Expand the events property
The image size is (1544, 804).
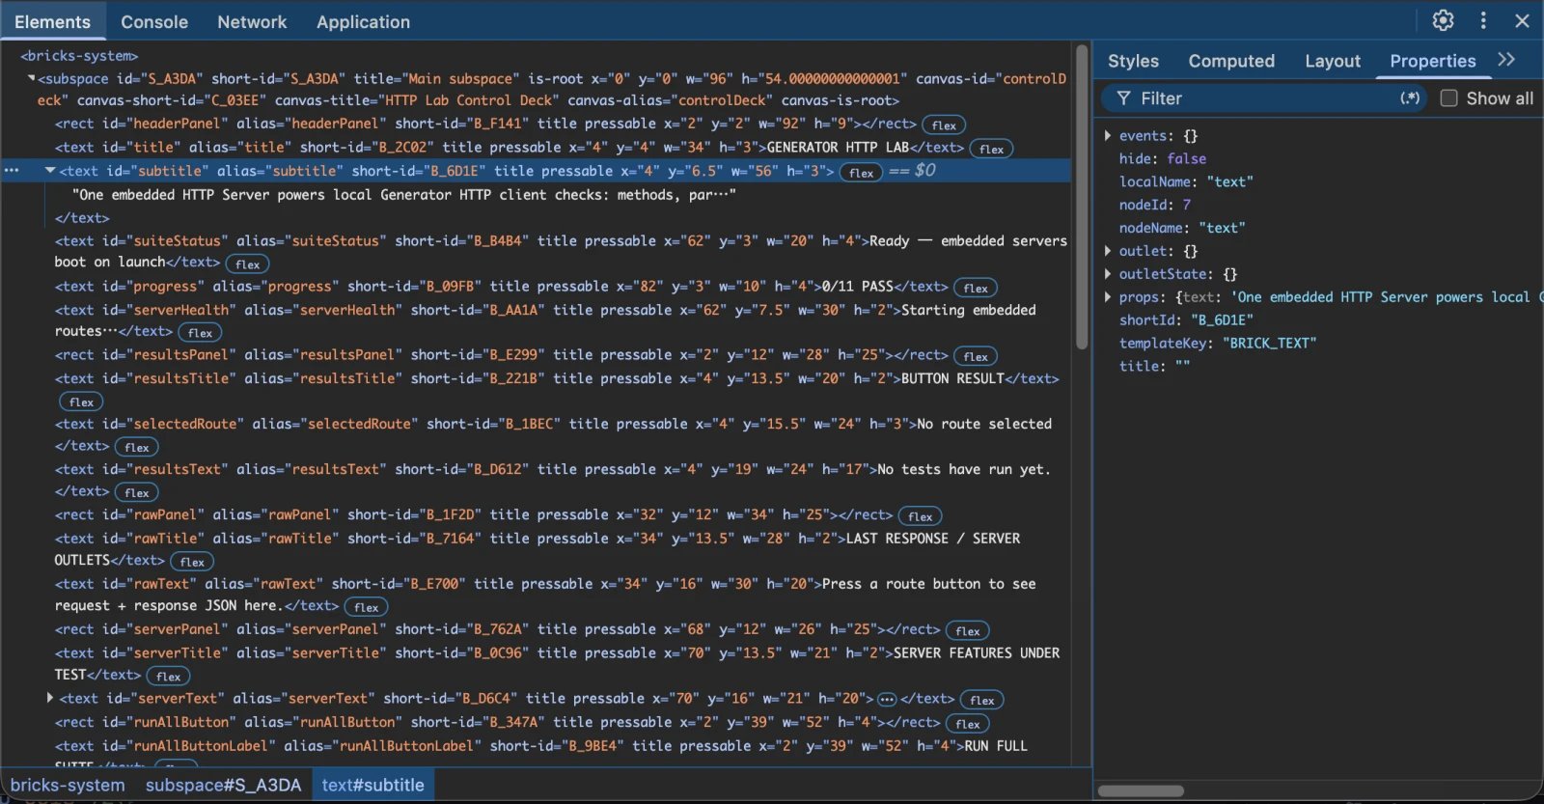(x=1107, y=135)
